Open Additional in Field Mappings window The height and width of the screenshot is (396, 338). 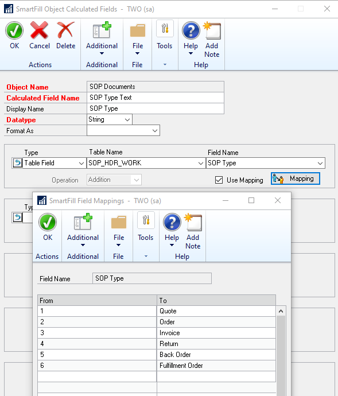pyautogui.click(x=83, y=222)
